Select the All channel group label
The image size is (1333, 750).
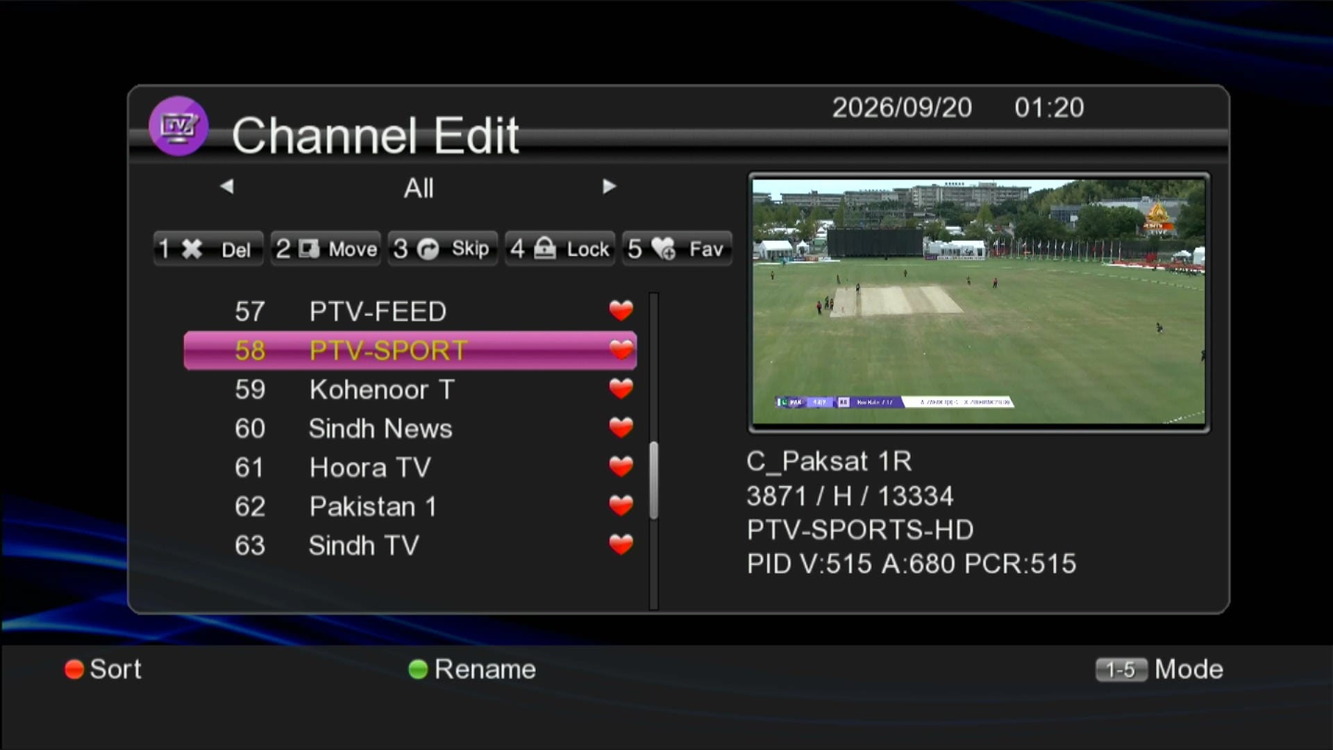coord(419,187)
